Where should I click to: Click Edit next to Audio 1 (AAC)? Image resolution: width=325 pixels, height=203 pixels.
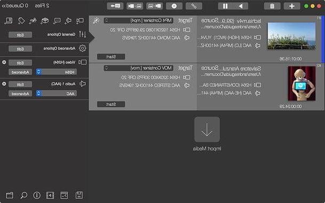point(20,84)
